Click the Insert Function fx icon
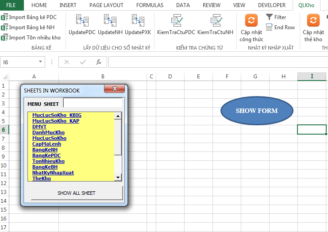328x232 pixels. click(99, 62)
